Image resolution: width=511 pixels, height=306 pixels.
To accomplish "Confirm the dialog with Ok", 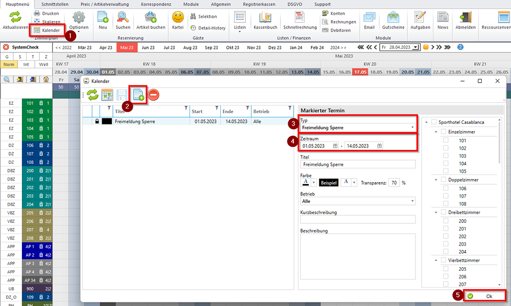I will (x=484, y=296).
